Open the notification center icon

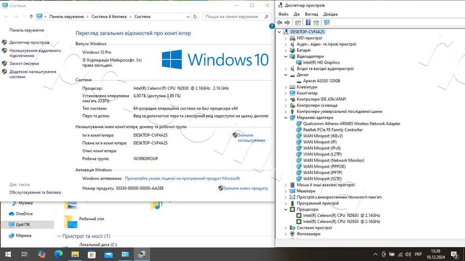point(454,254)
